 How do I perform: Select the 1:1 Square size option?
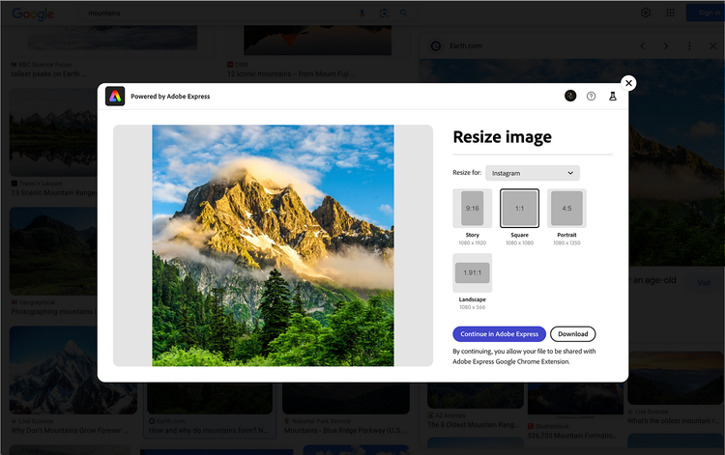(520, 209)
